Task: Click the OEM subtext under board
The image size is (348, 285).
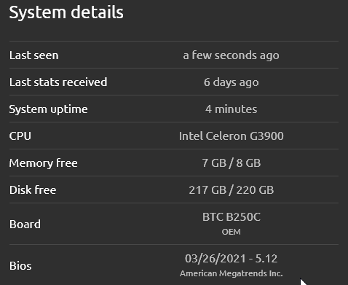Action: (x=231, y=232)
